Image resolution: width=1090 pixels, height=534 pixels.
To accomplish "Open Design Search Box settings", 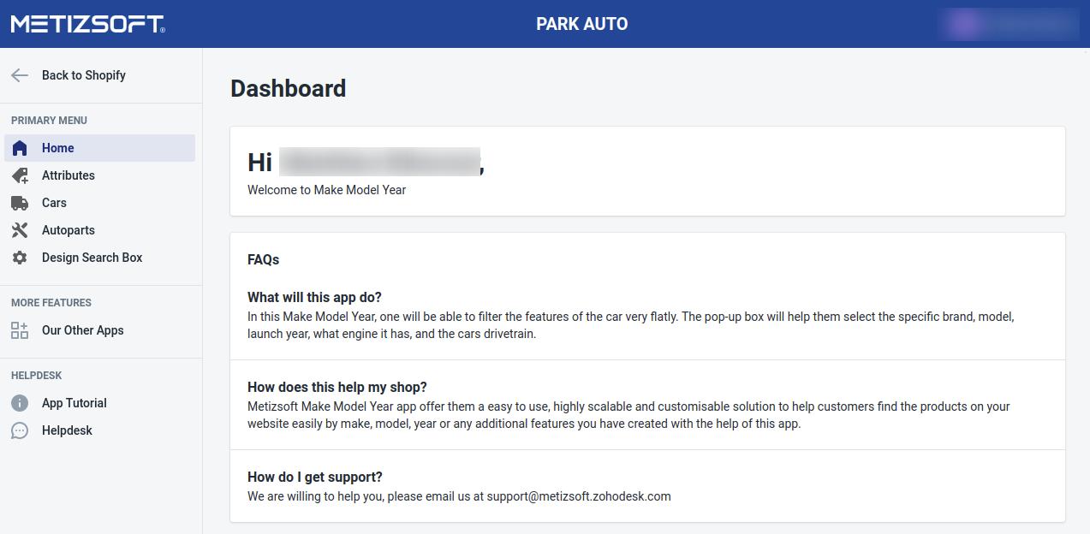I will click(92, 258).
